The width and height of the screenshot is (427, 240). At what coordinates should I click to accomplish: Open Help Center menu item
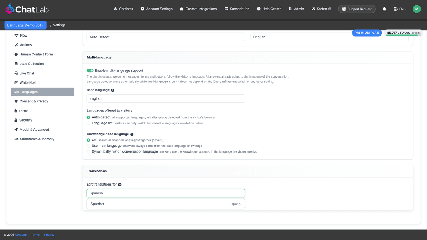(269, 9)
